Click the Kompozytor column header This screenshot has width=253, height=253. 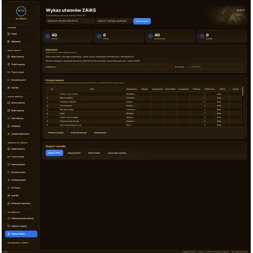tap(157, 89)
